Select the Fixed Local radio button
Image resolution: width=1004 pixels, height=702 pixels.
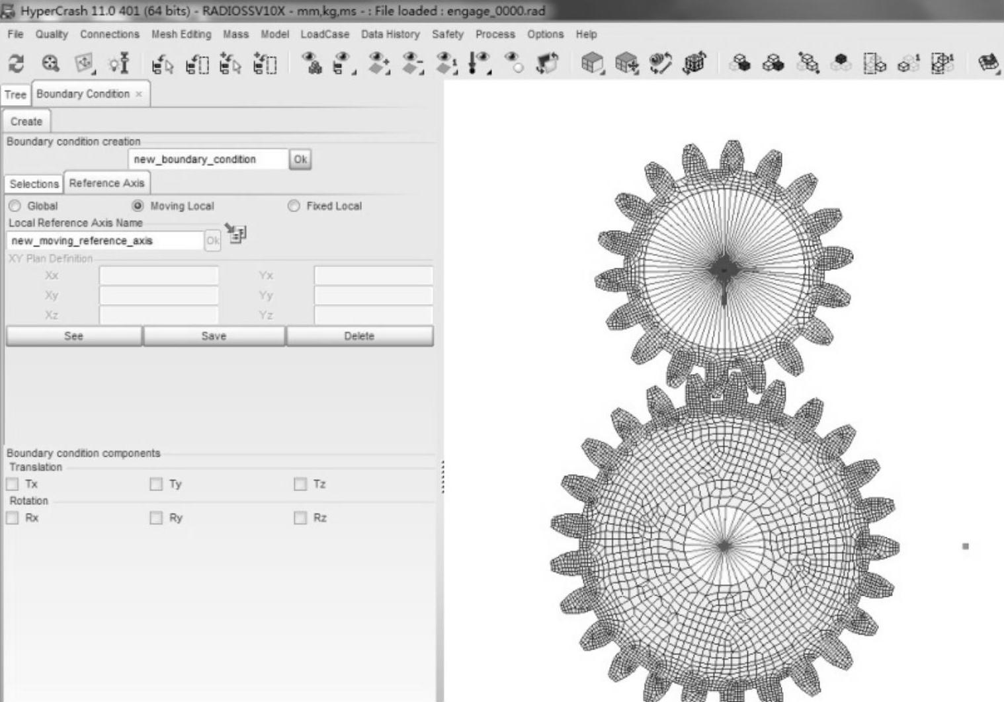(294, 206)
